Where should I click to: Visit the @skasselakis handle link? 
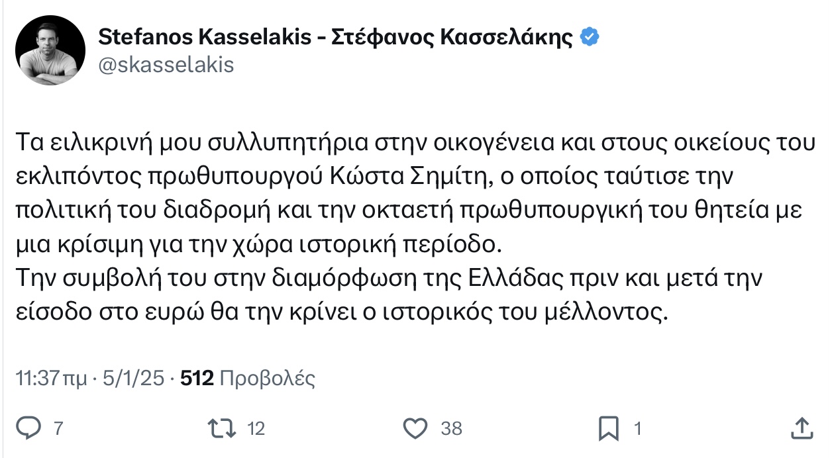[166, 65]
